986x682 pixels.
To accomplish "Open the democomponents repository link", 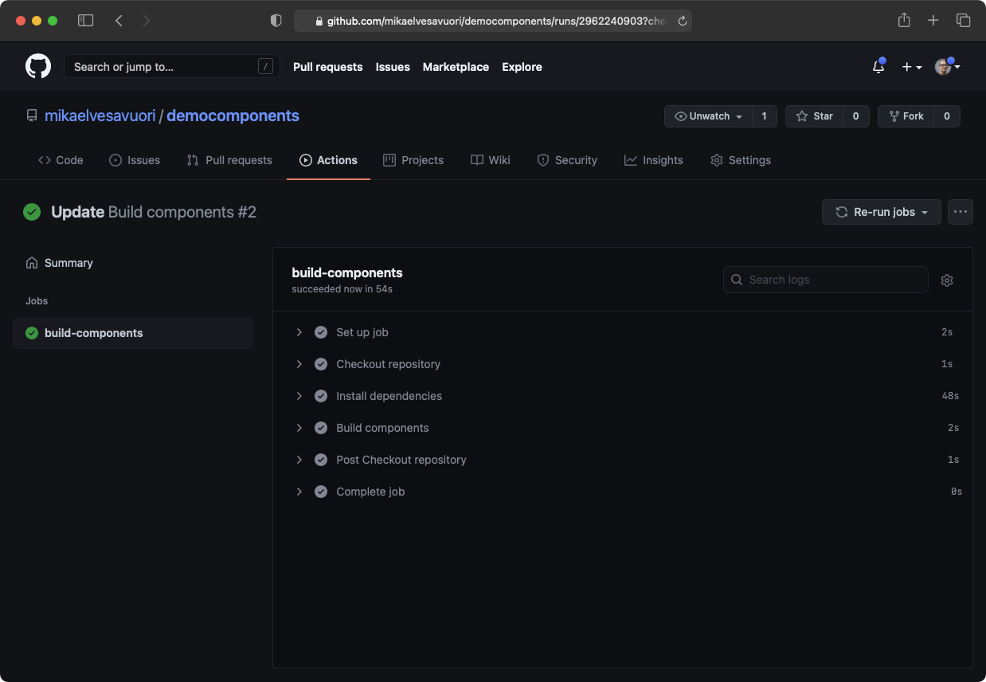I will (x=233, y=116).
